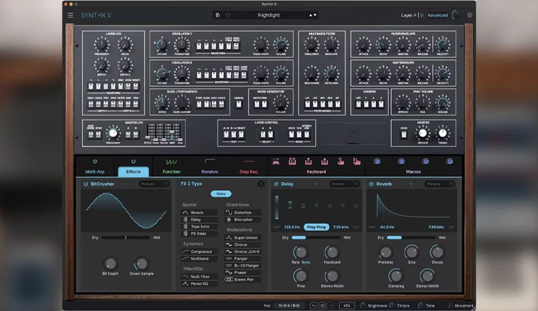Click the Step Seq line icon

pos(248,161)
